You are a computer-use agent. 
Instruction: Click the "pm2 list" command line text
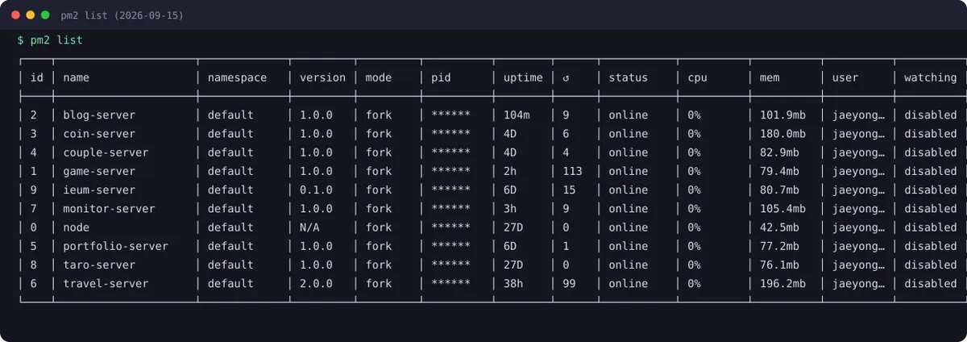coord(56,40)
